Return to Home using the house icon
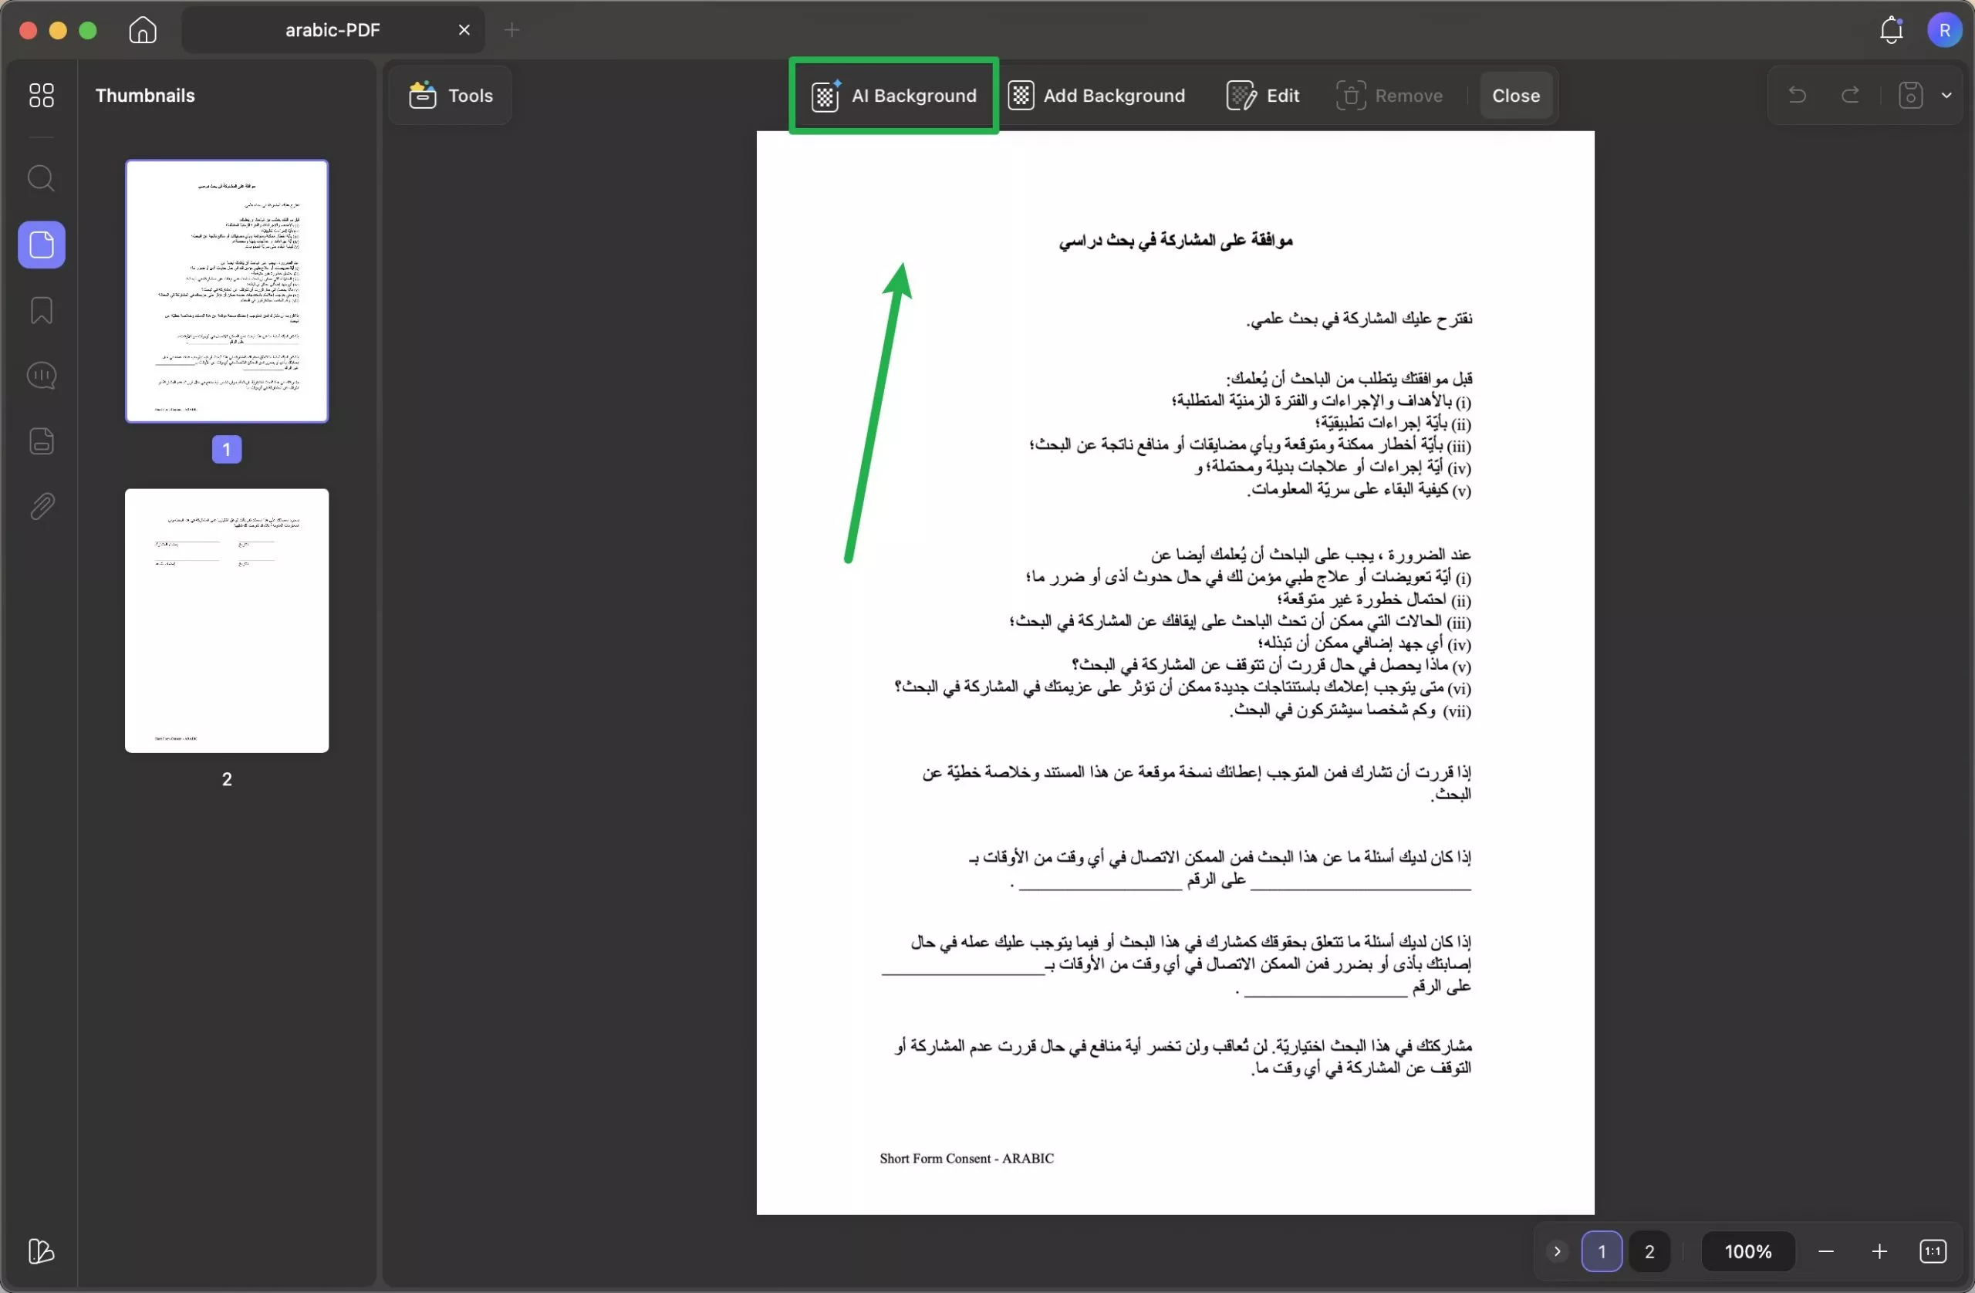Screen dimensions: 1975x1293 [x=142, y=30]
